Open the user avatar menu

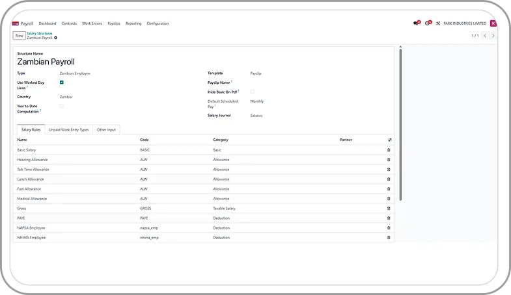point(493,23)
